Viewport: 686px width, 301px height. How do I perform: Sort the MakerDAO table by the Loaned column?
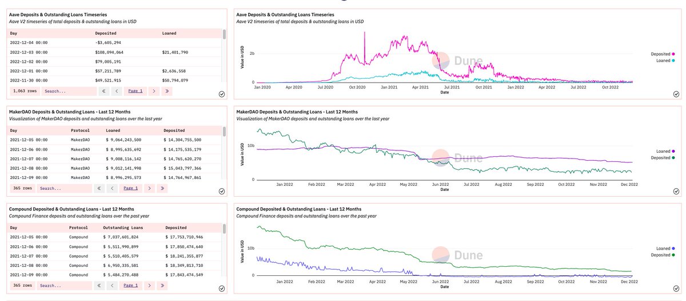click(x=113, y=131)
